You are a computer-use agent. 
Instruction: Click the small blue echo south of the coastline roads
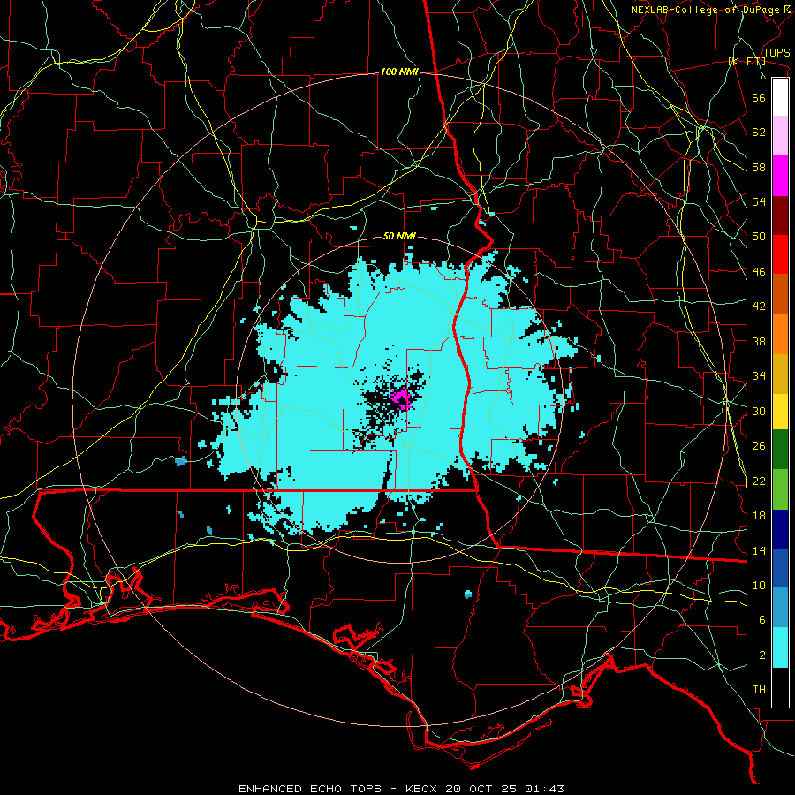click(x=468, y=594)
